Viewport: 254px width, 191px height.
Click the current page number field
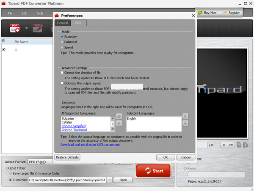[x=202, y=145]
